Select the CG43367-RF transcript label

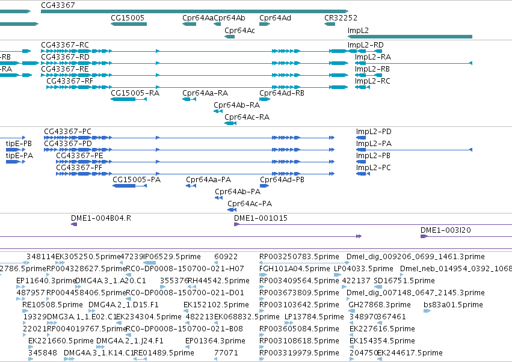pos(70,81)
